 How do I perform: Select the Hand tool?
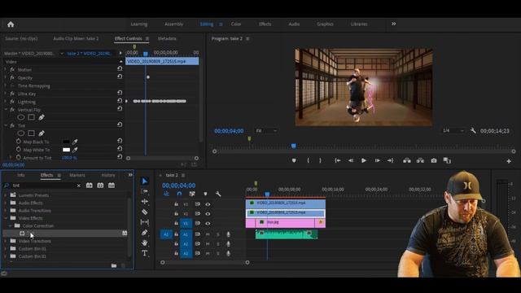[x=145, y=243]
